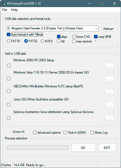Select the NTFS file system option
The image size is (121, 168).
[x=42, y=41]
